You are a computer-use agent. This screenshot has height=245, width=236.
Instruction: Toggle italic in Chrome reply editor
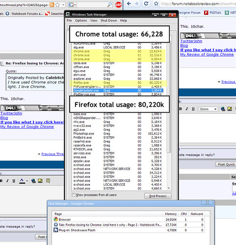tap(187, 109)
